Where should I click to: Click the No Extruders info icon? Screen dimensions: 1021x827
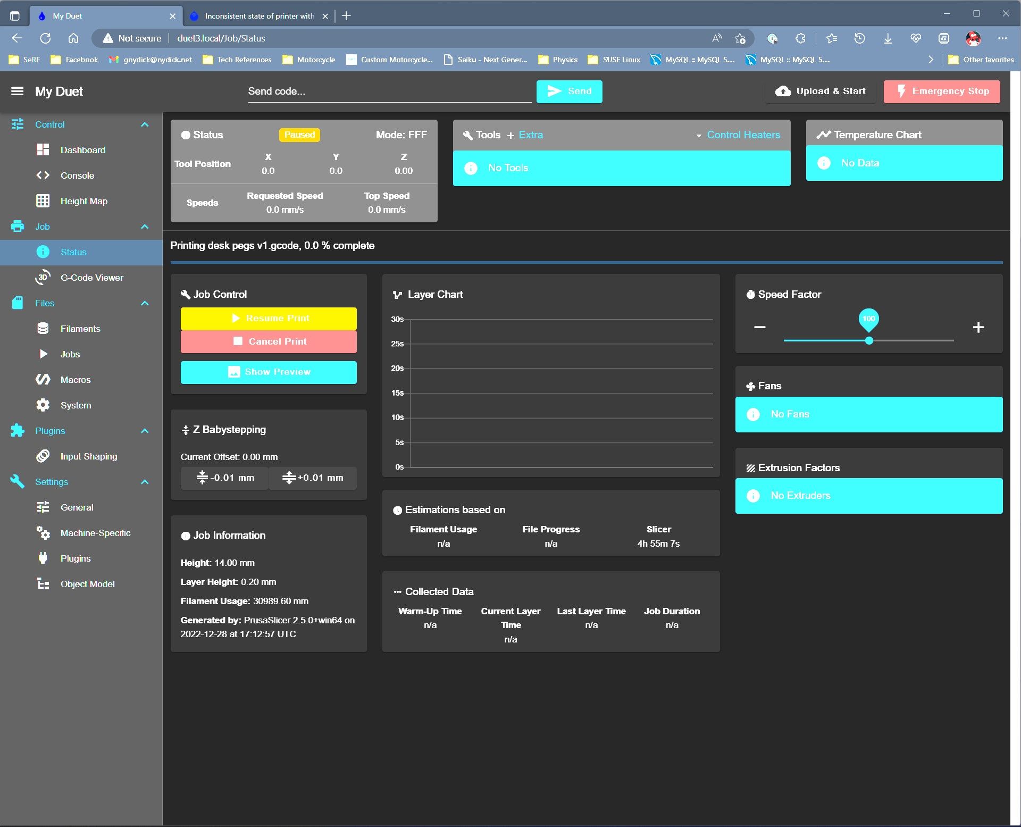tap(753, 496)
